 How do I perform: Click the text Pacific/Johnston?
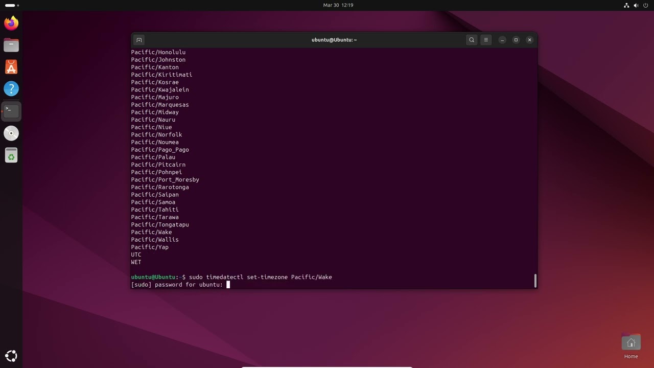(x=158, y=60)
